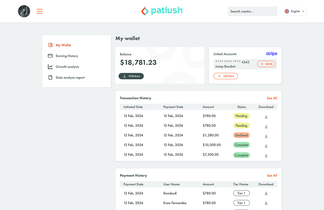Select My Wallet in the sidebar menu
Image resolution: width=324 pixels, height=210 pixels.
point(63,45)
